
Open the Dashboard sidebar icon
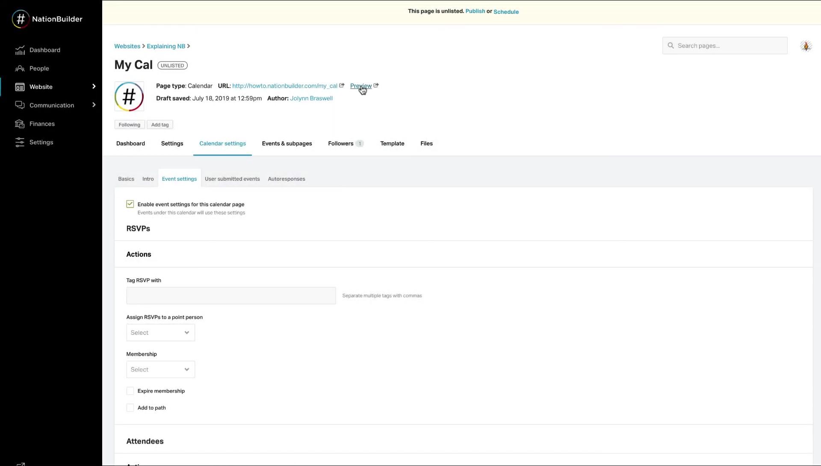[x=20, y=50]
